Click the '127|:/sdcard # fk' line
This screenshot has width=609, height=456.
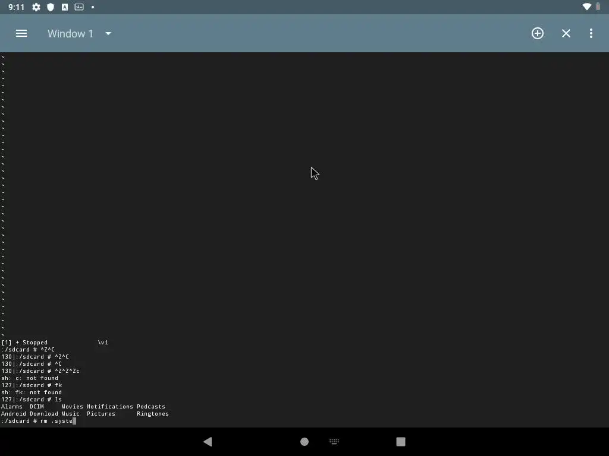[32, 385]
